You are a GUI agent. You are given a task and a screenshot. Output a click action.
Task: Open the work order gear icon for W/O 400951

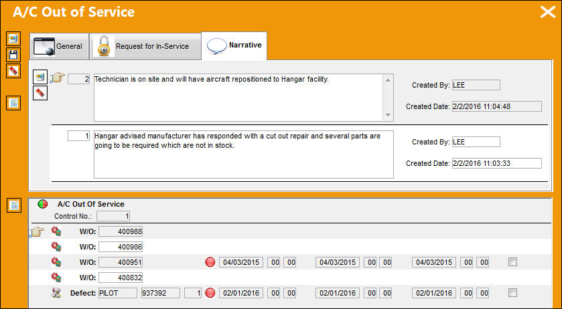click(x=56, y=262)
